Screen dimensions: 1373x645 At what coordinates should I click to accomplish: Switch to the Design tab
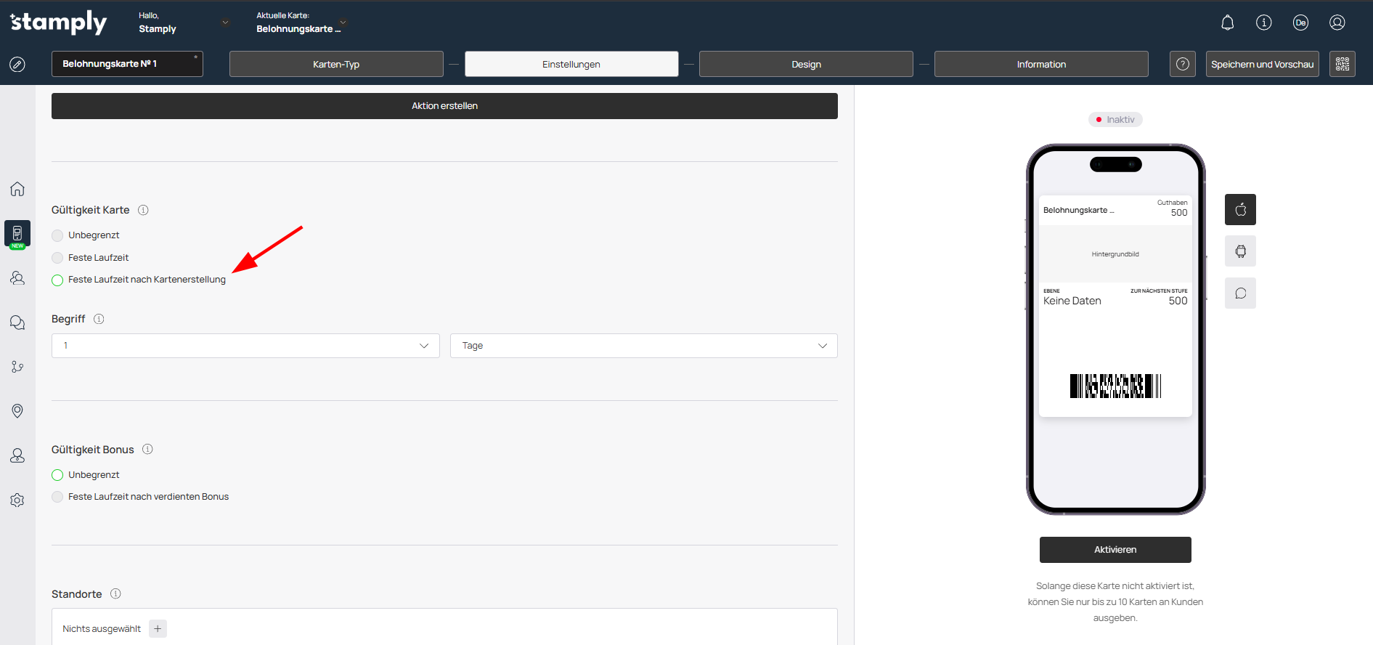[x=806, y=64]
